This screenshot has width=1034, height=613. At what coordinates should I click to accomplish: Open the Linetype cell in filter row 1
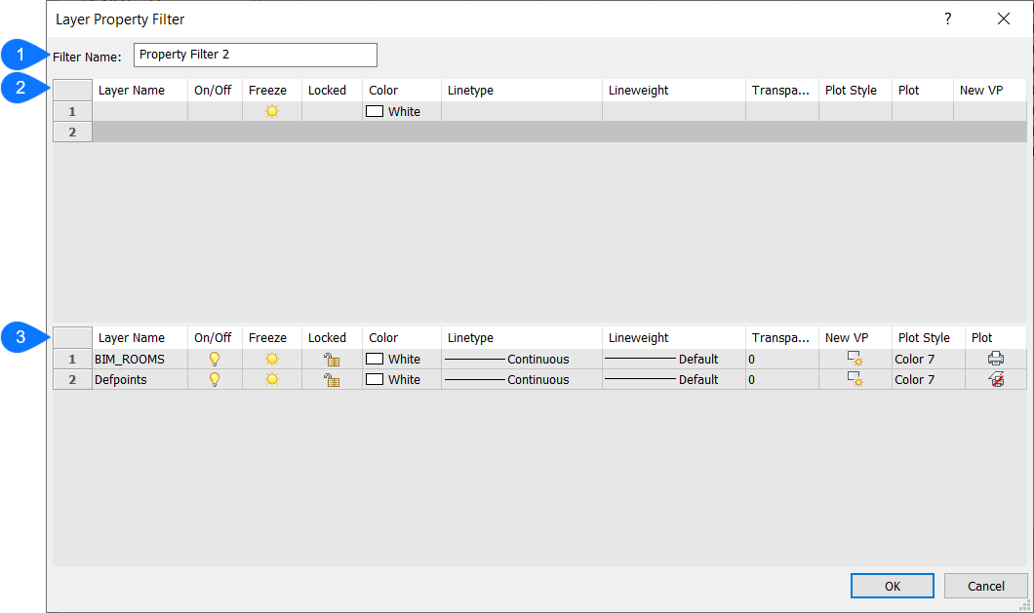pos(521,111)
